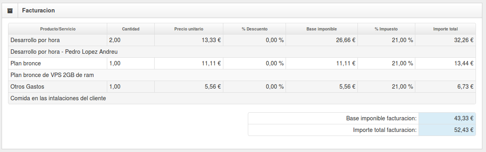Click the % Descuento column header

[x=255, y=29]
